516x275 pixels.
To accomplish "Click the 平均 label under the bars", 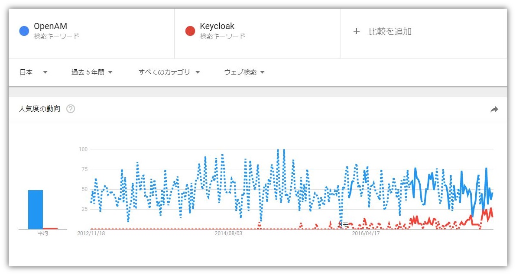I will [43, 233].
